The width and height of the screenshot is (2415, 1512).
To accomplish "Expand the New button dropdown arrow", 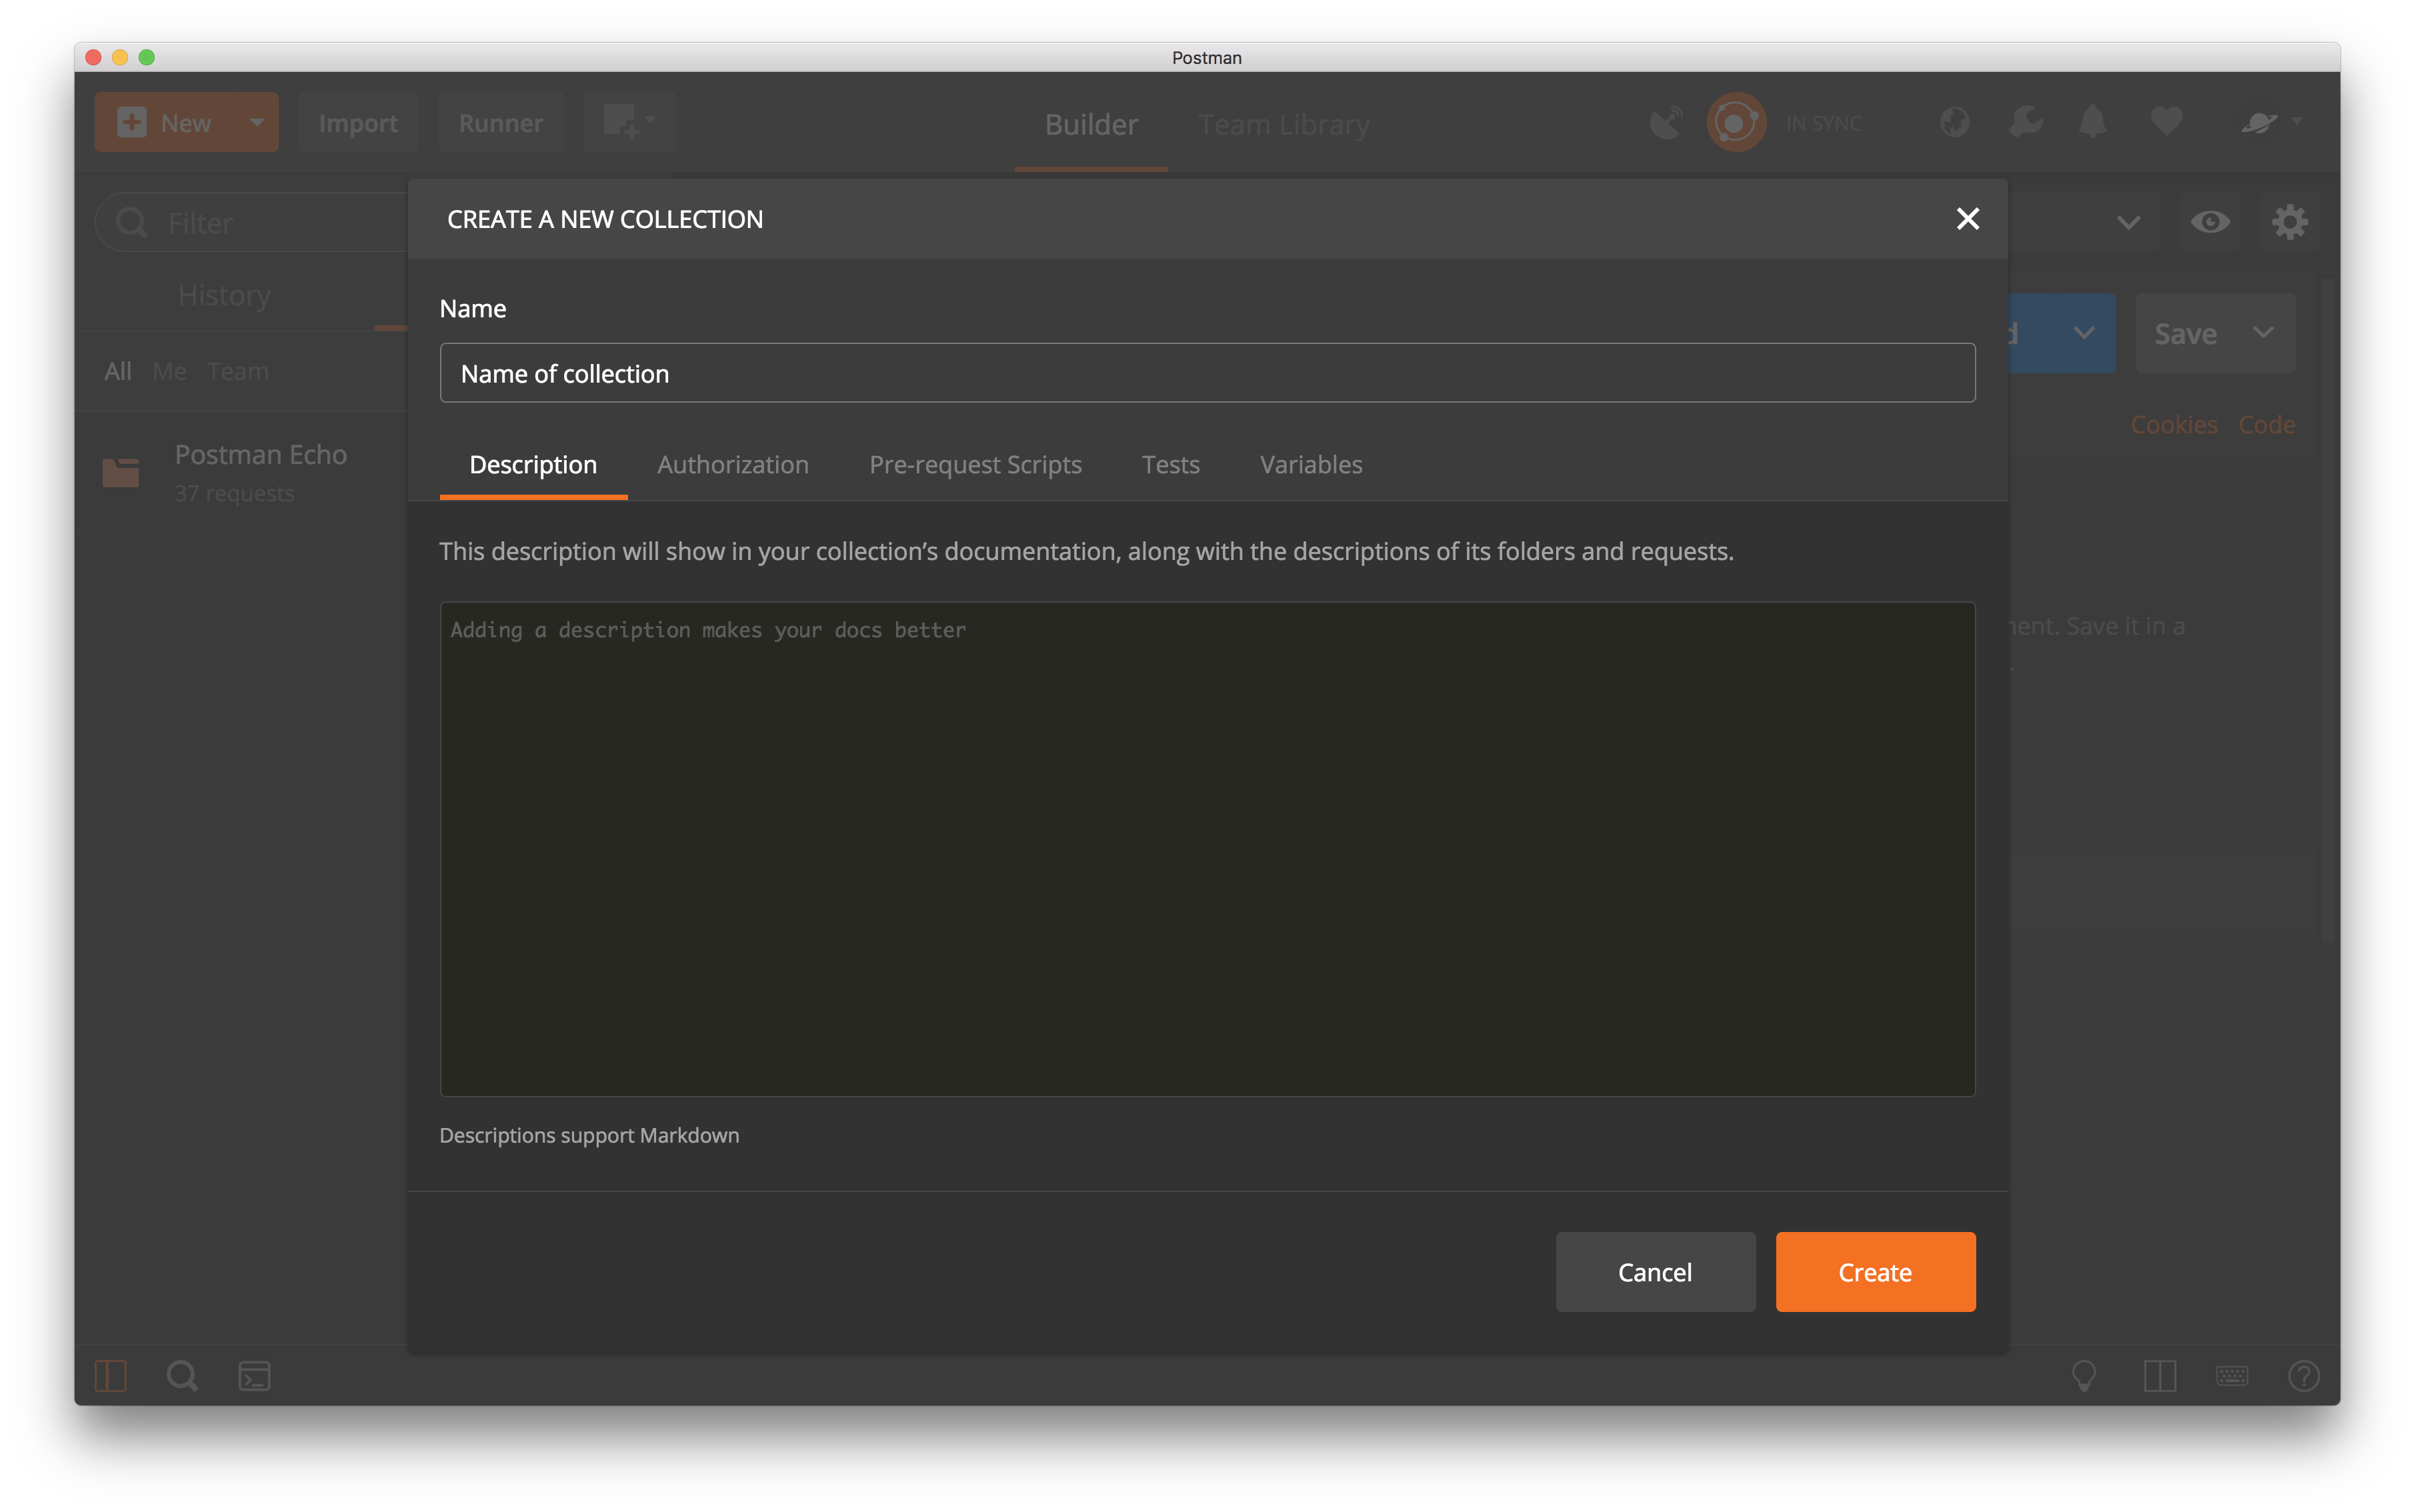I will coord(257,123).
